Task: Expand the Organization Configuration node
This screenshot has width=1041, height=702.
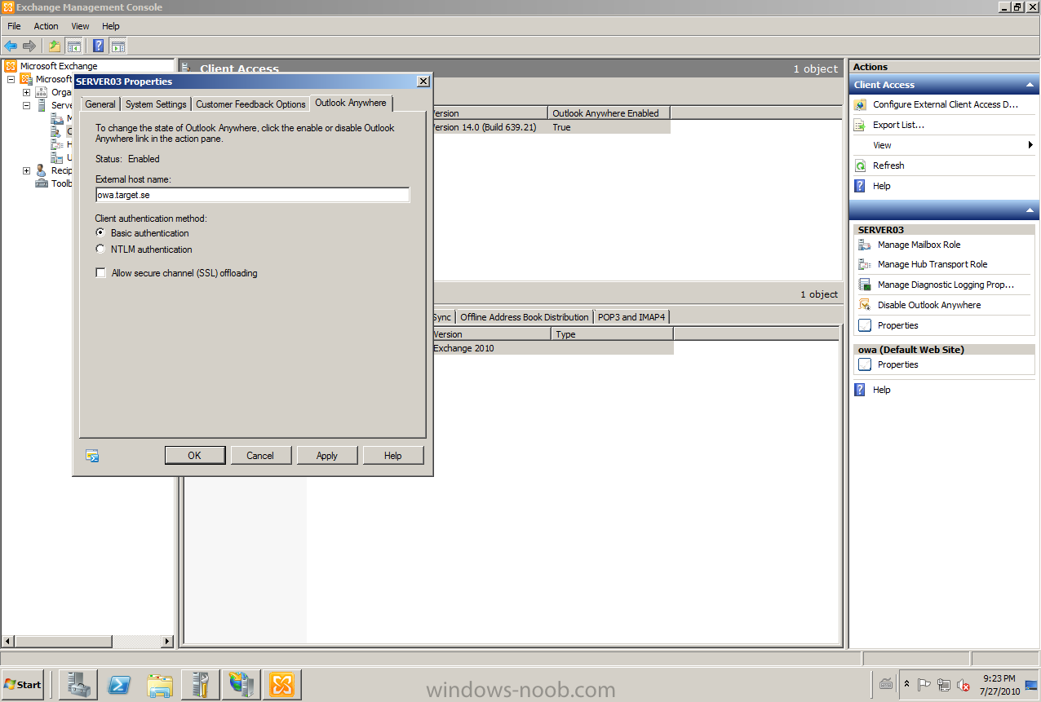Action: [x=26, y=92]
